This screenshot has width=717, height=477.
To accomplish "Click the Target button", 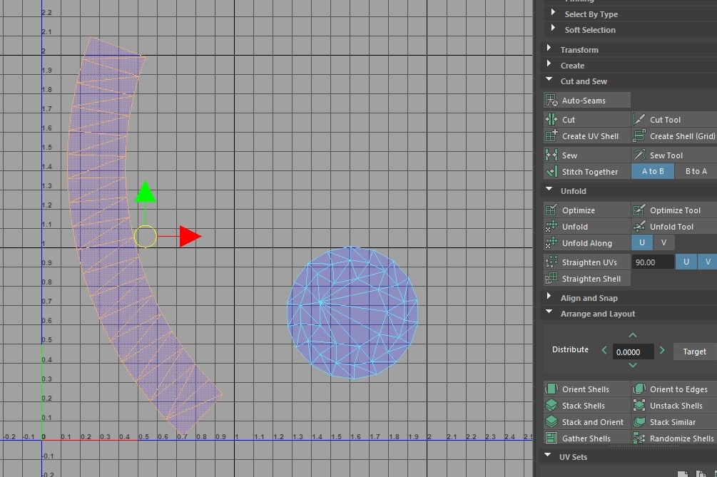I will 695,352.
